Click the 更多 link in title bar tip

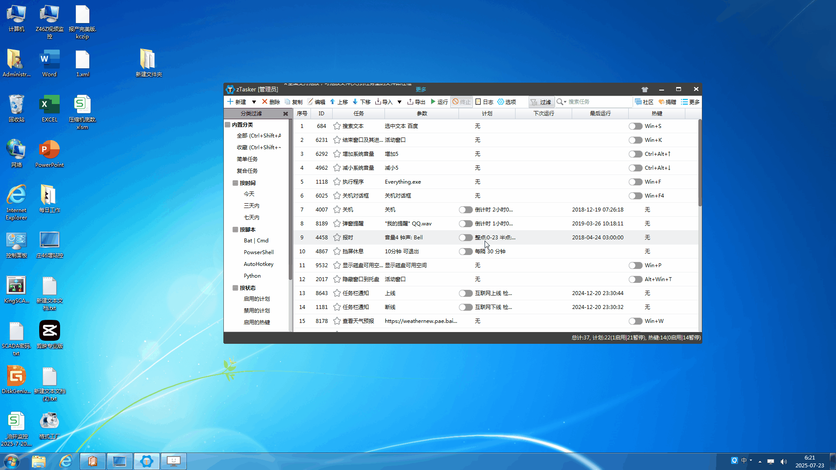coord(421,89)
